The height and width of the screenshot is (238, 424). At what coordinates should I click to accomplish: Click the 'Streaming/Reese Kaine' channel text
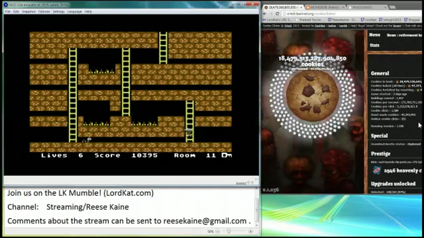pos(88,207)
